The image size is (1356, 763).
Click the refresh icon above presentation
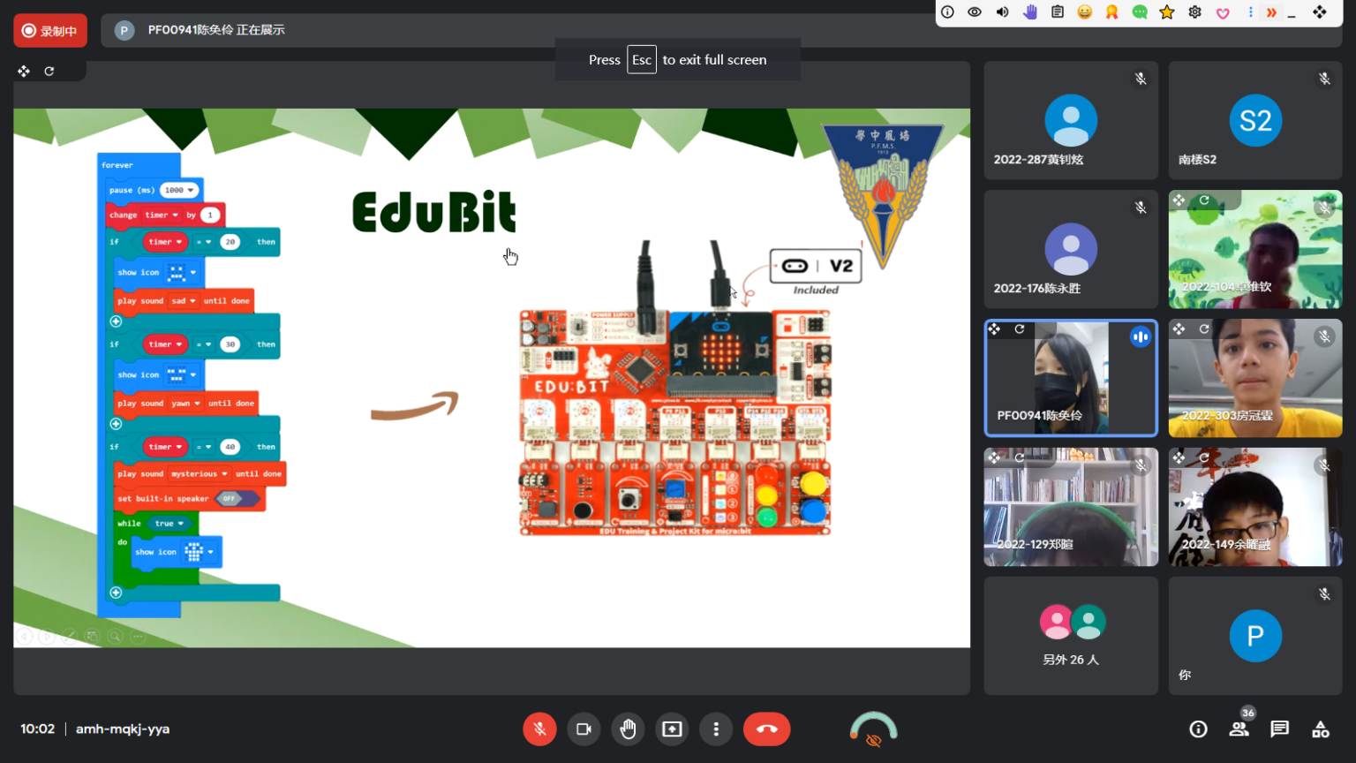[x=49, y=71]
